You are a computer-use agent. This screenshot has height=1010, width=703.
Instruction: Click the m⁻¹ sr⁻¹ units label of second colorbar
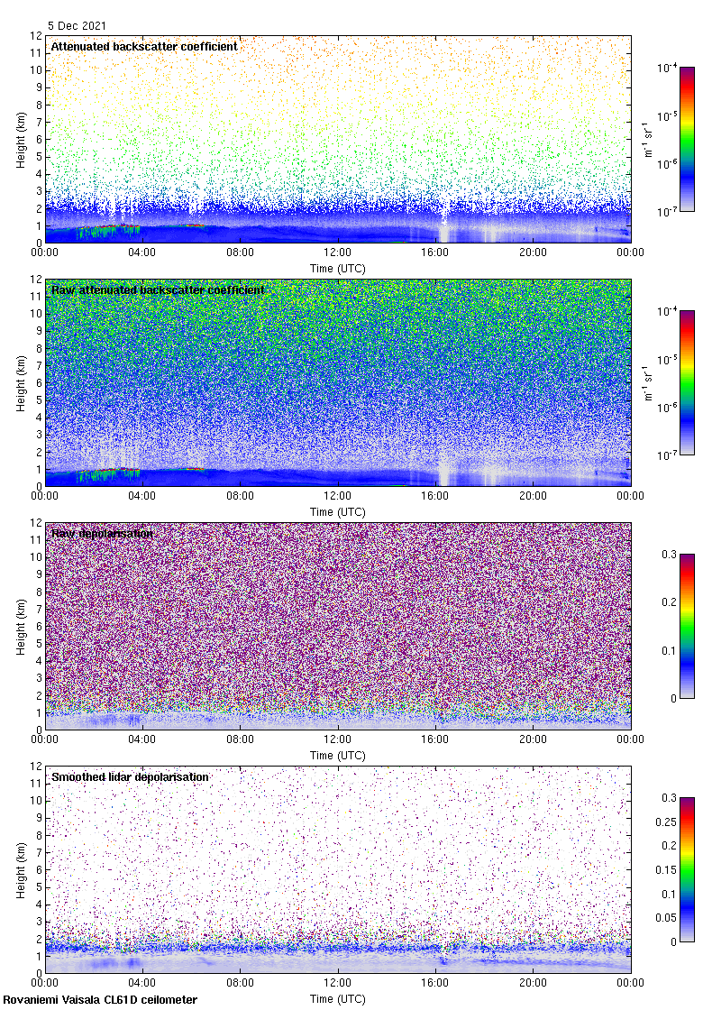[x=648, y=383]
